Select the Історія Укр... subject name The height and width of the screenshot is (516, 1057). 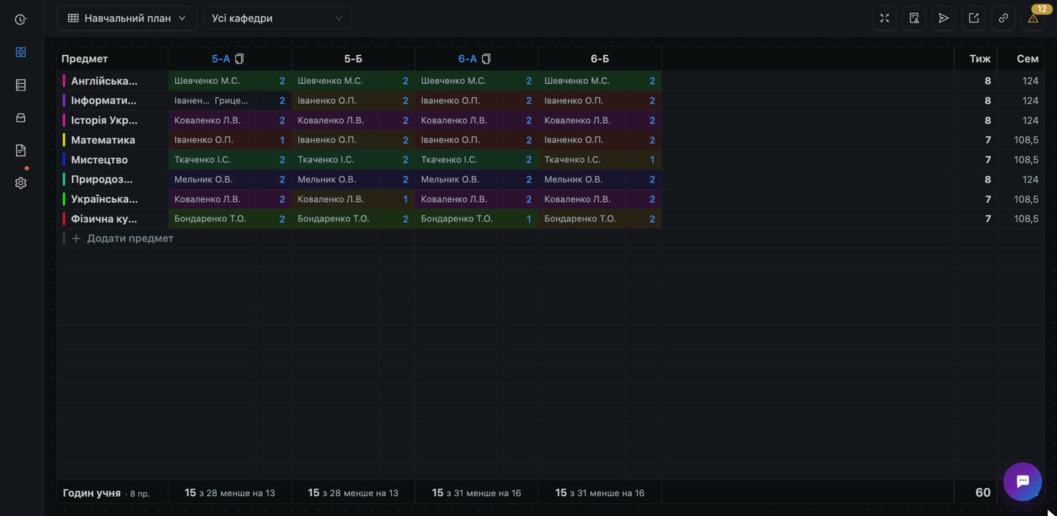[x=104, y=120]
